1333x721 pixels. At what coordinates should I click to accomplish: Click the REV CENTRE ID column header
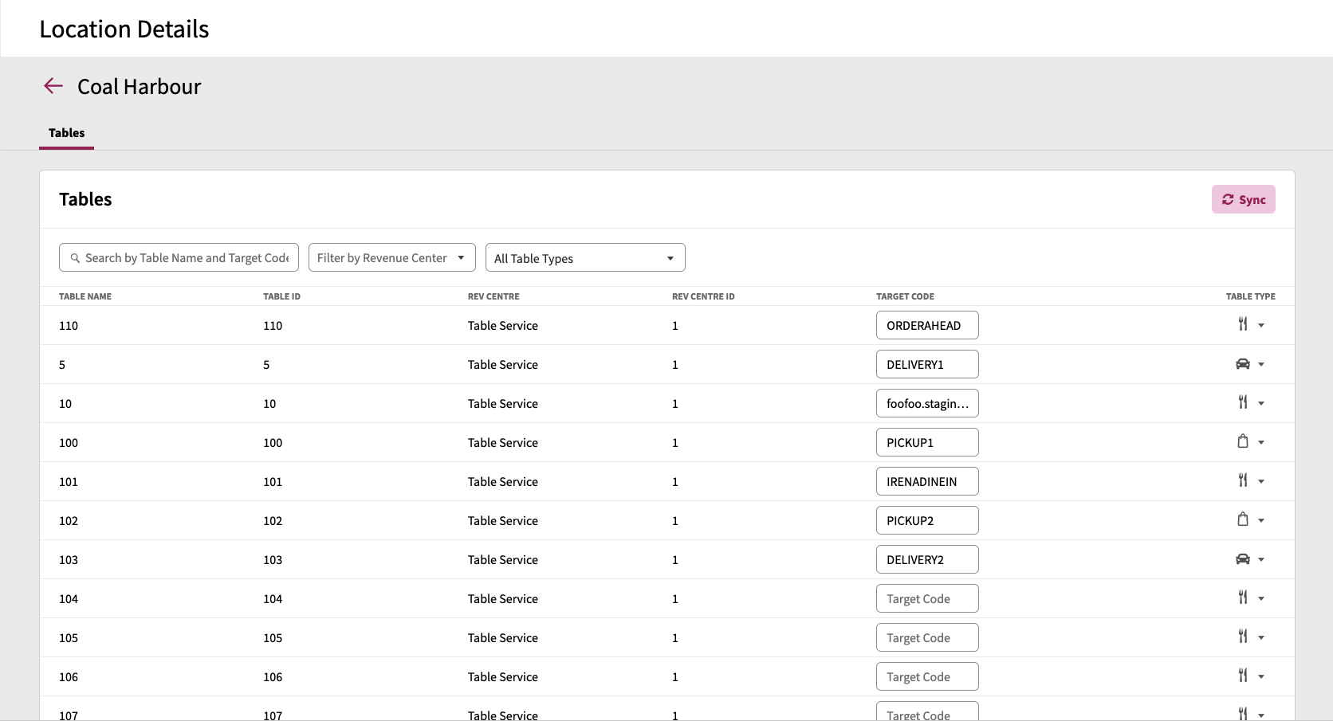pyautogui.click(x=703, y=296)
